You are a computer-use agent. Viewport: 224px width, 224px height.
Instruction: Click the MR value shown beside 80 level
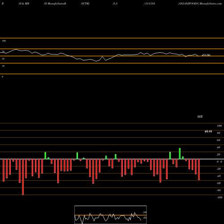[x=208, y=132]
